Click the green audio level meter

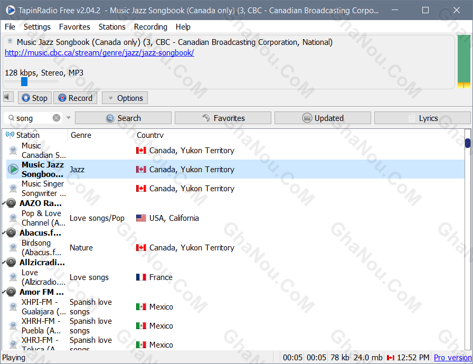[463, 61]
